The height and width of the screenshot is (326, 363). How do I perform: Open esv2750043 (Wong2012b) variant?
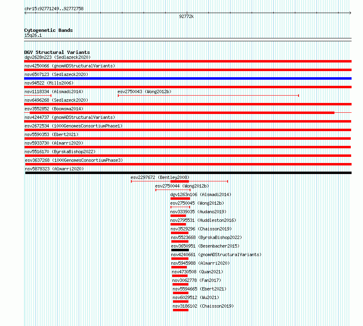[144, 92]
